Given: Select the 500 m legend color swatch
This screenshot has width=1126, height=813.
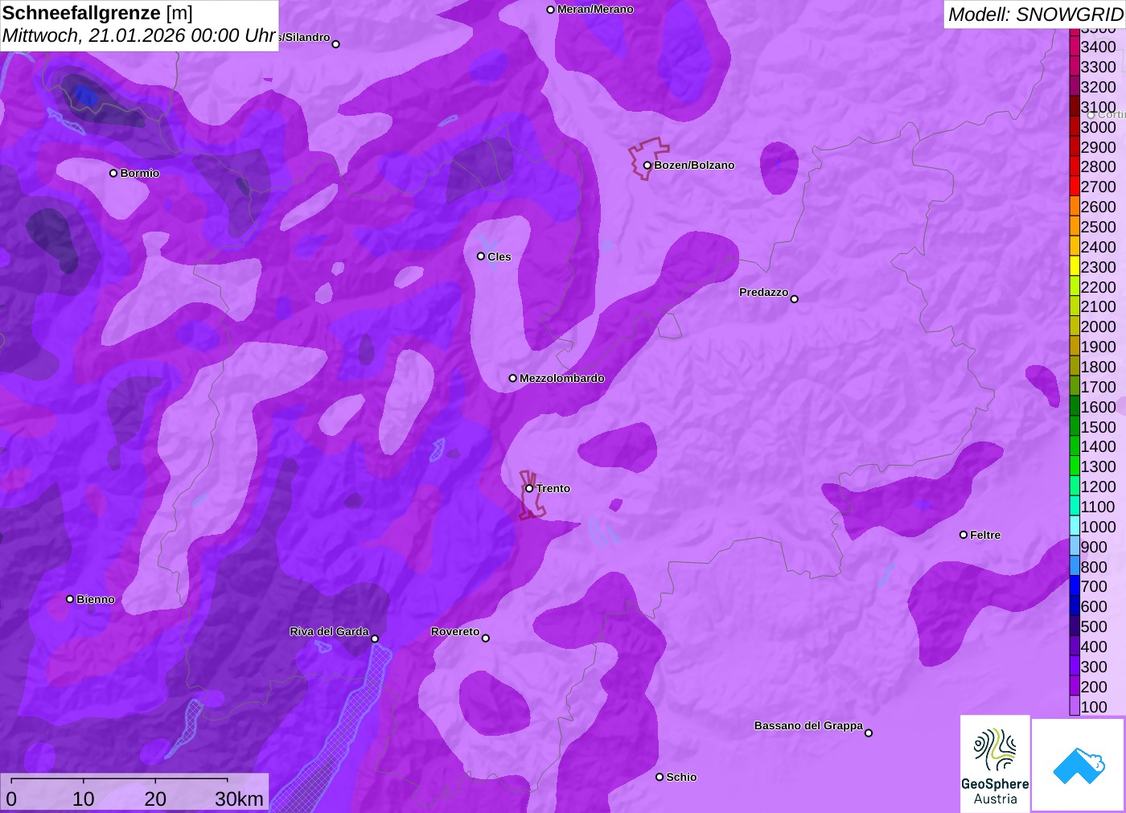Looking at the screenshot, I should click(1075, 626).
